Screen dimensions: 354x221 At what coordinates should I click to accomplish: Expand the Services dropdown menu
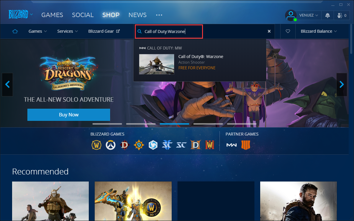pos(68,31)
